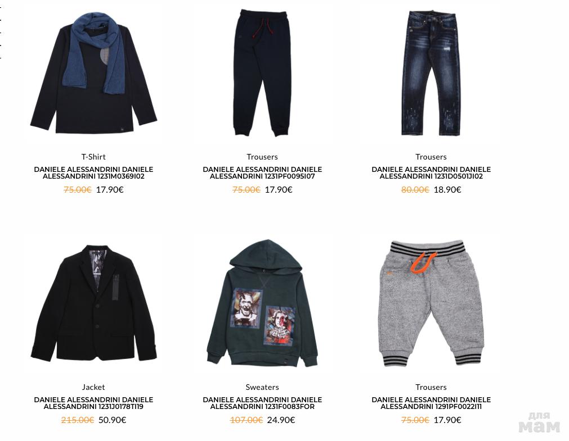Click product title 1231M0369I02

(93, 173)
